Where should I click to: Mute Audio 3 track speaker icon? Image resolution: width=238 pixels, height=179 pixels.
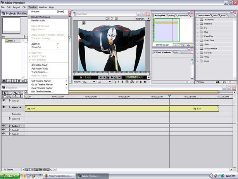pyautogui.click(x=3, y=134)
